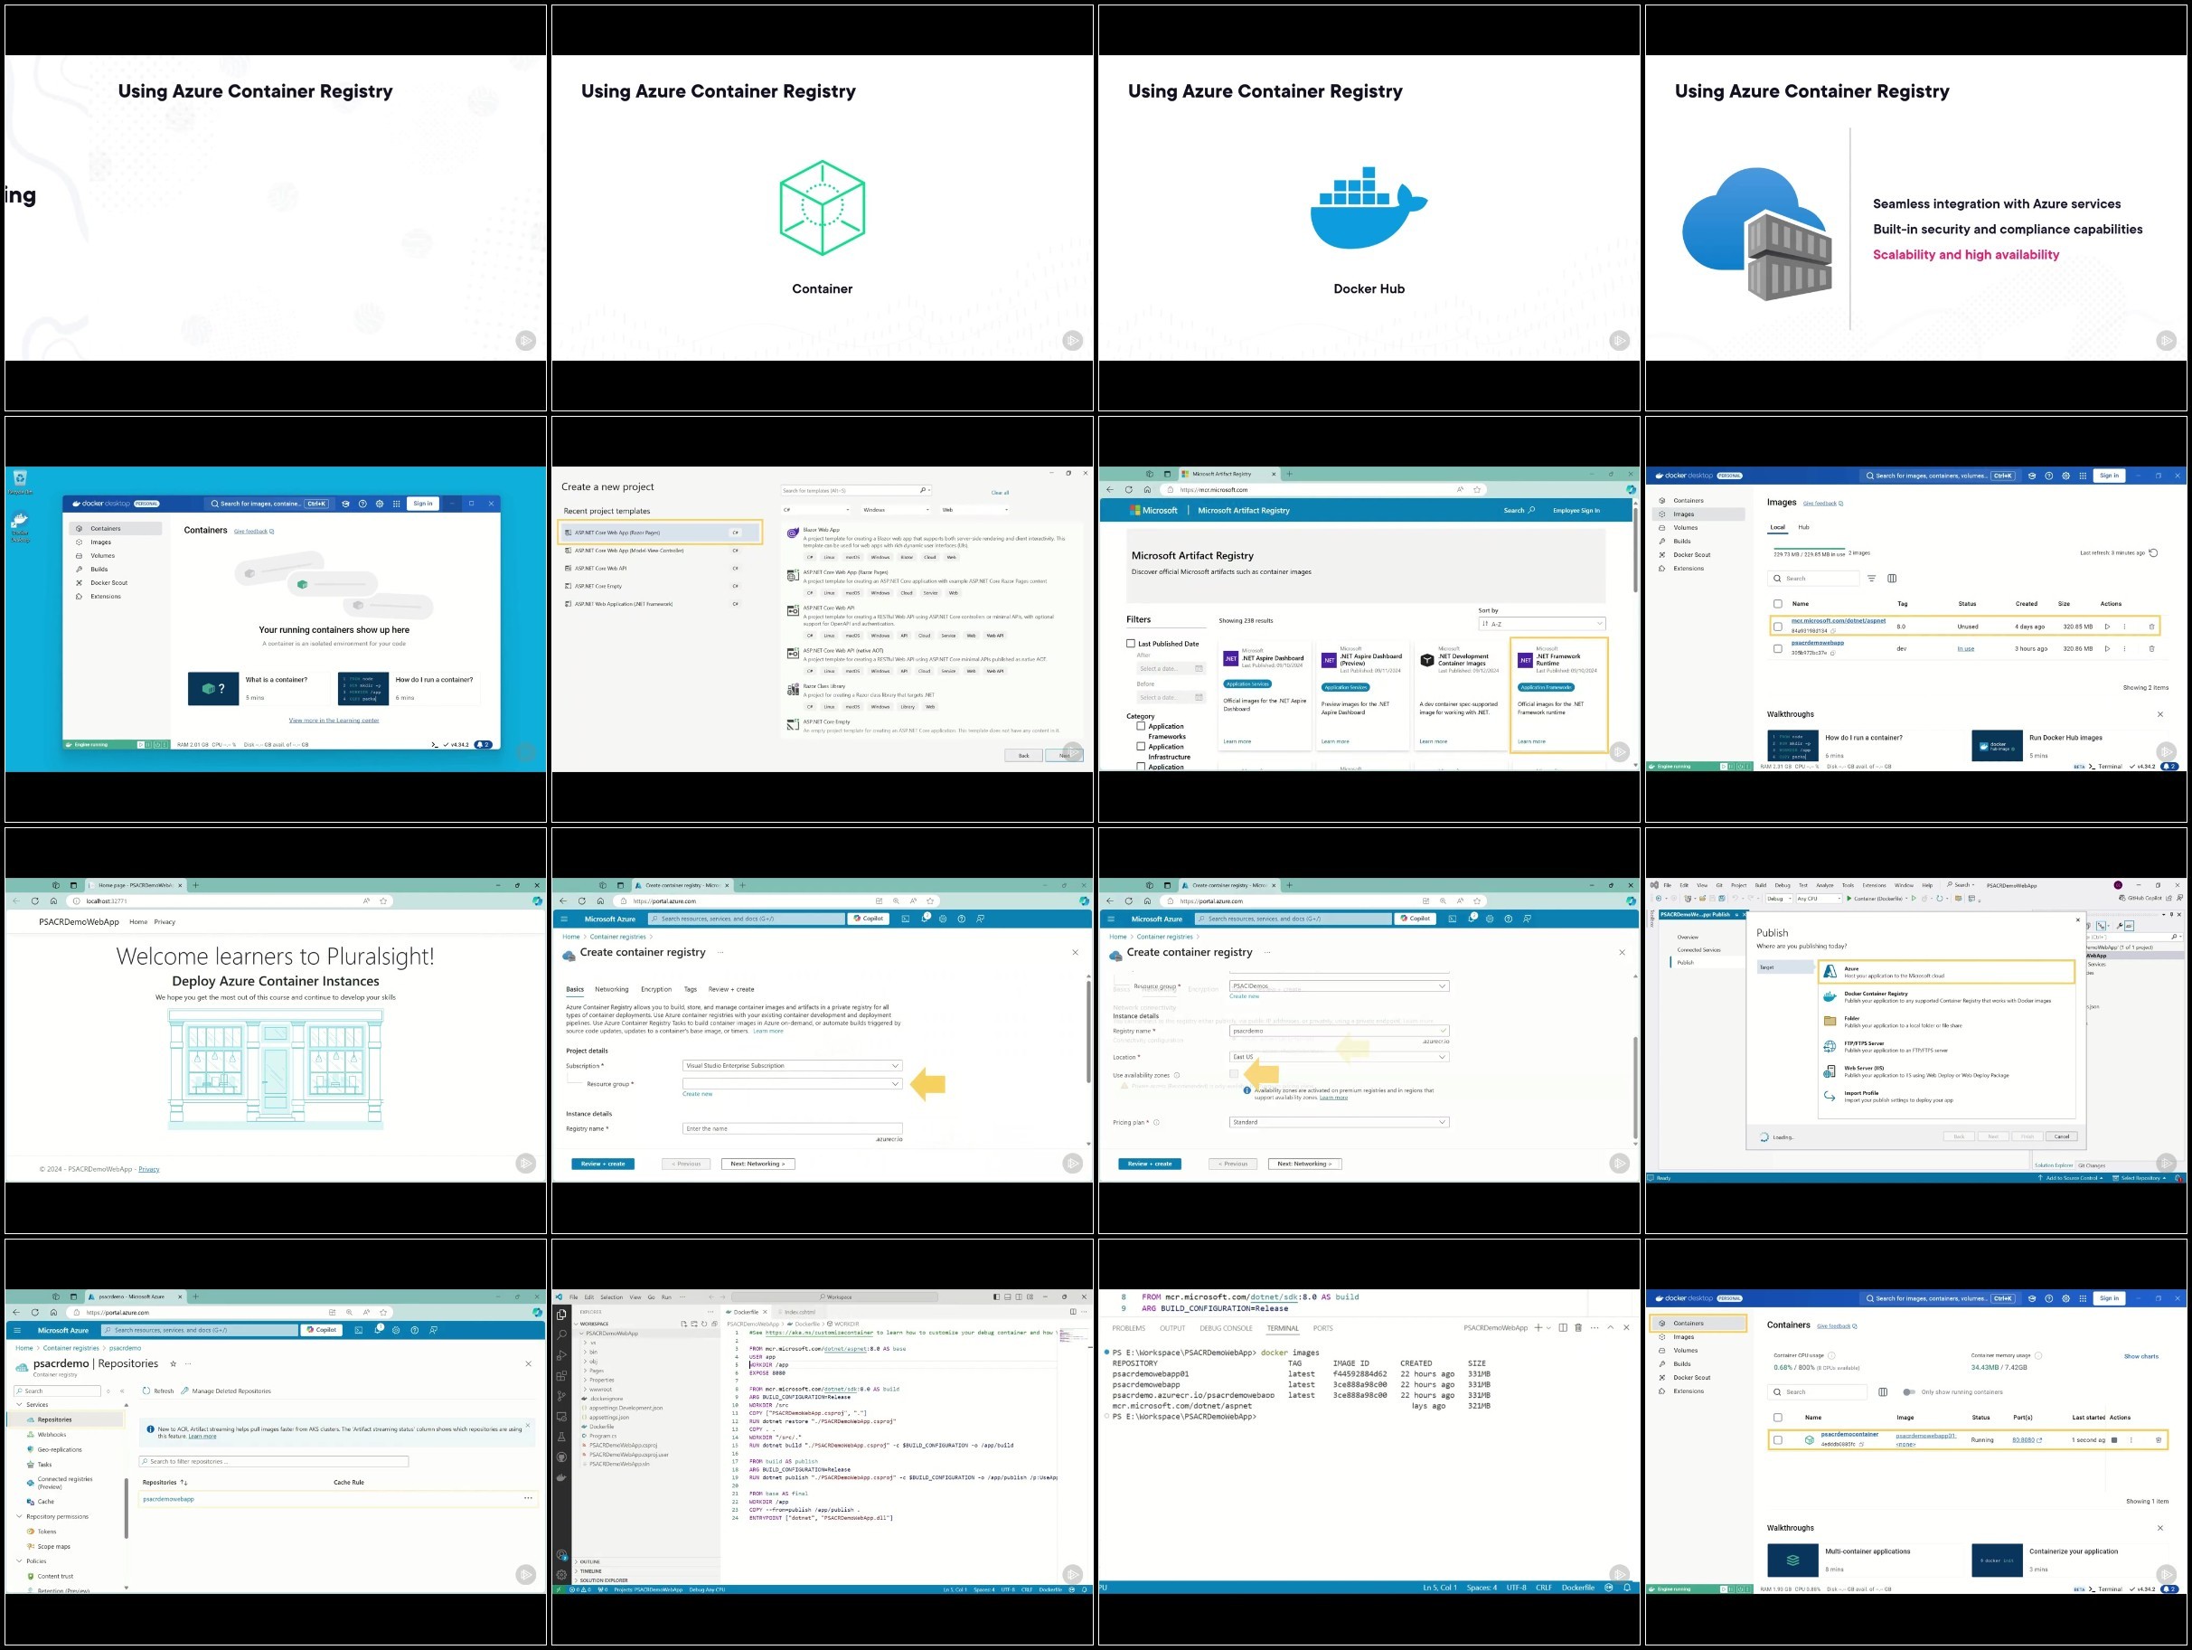
Task: Tick checkbox for psacrdemowebapp dev image row
Action: coord(1778,649)
